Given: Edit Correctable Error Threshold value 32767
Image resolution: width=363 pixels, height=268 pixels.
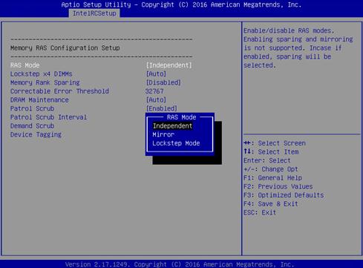Looking at the screenshot, I should [x=154, y=91].
